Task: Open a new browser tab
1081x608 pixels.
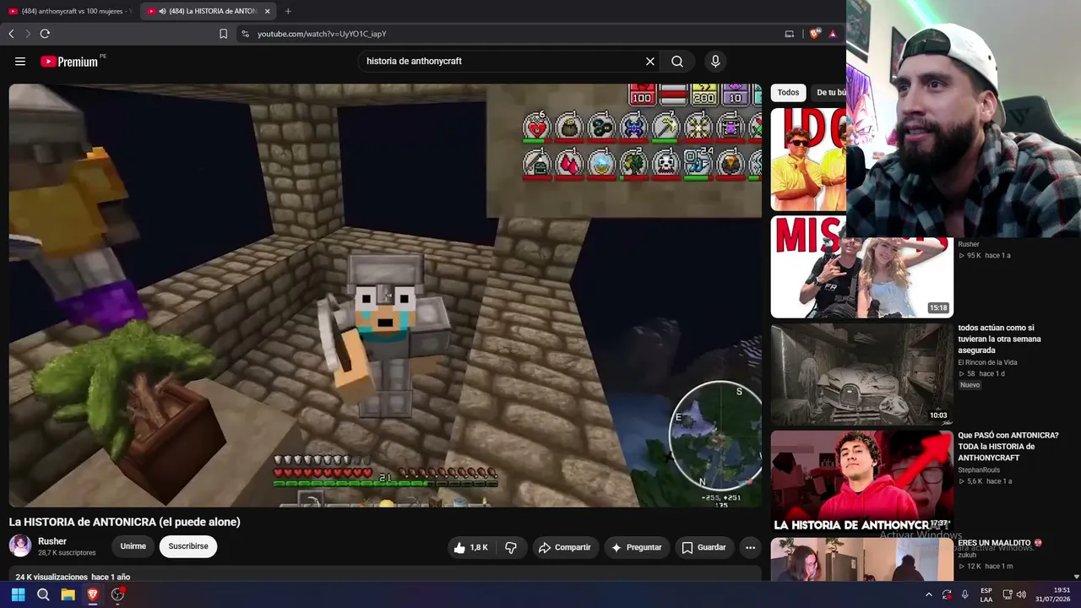Action: click(288, 11)
